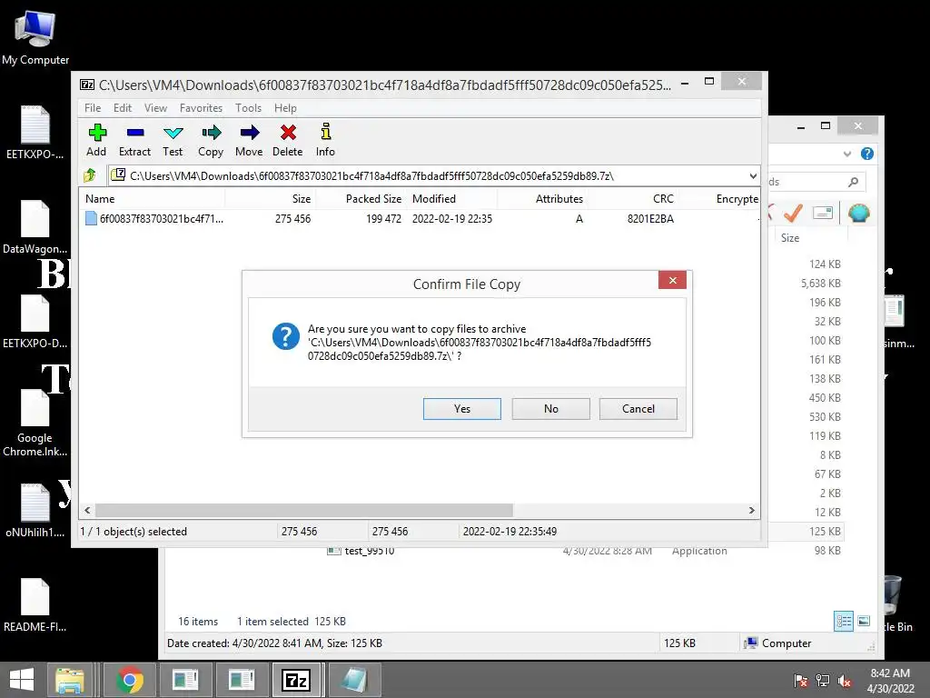This screenshot has width=930, height=698.
Task: Sort by the Packed Size column
Action: pyautogui.click(x=361, y=199)
